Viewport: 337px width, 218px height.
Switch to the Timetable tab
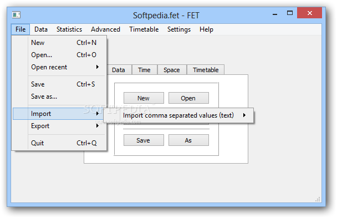pyautogui.click(x=206, y=70)
